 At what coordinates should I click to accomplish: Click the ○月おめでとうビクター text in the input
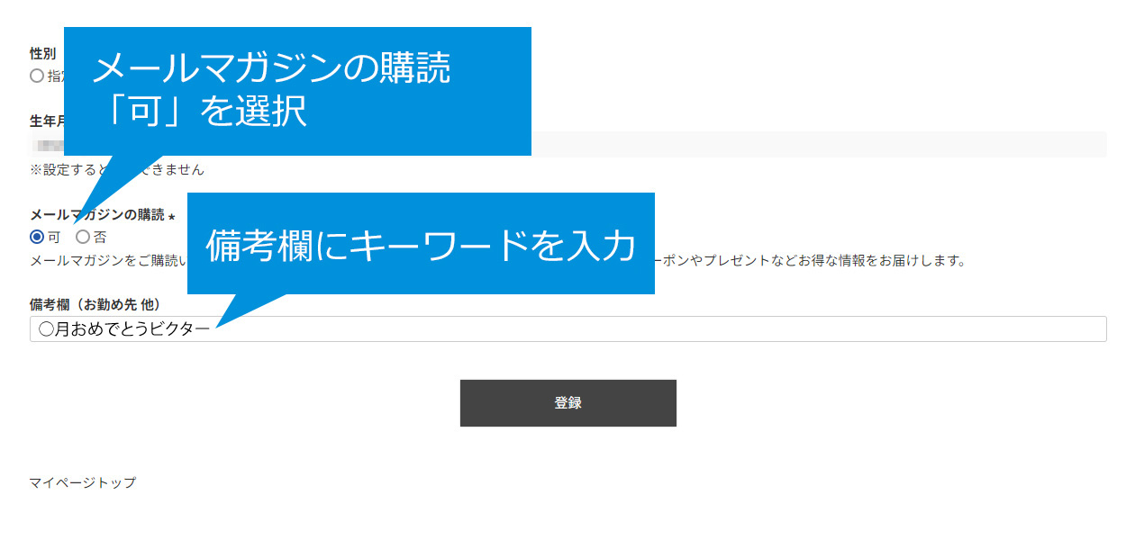(x=124, y=329)
